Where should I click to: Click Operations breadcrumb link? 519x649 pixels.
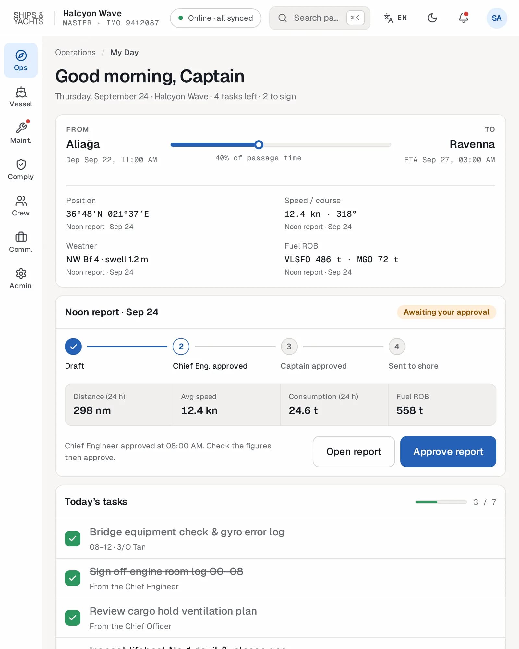click(x=75, y=52)
